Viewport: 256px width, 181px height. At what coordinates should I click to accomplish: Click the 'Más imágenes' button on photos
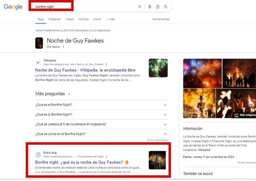pyautogui.click(x=246, y=115)
